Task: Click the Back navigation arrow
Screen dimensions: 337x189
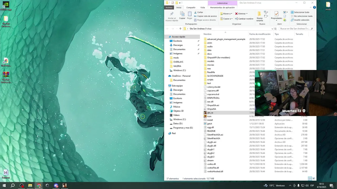Action: [167, 29]
